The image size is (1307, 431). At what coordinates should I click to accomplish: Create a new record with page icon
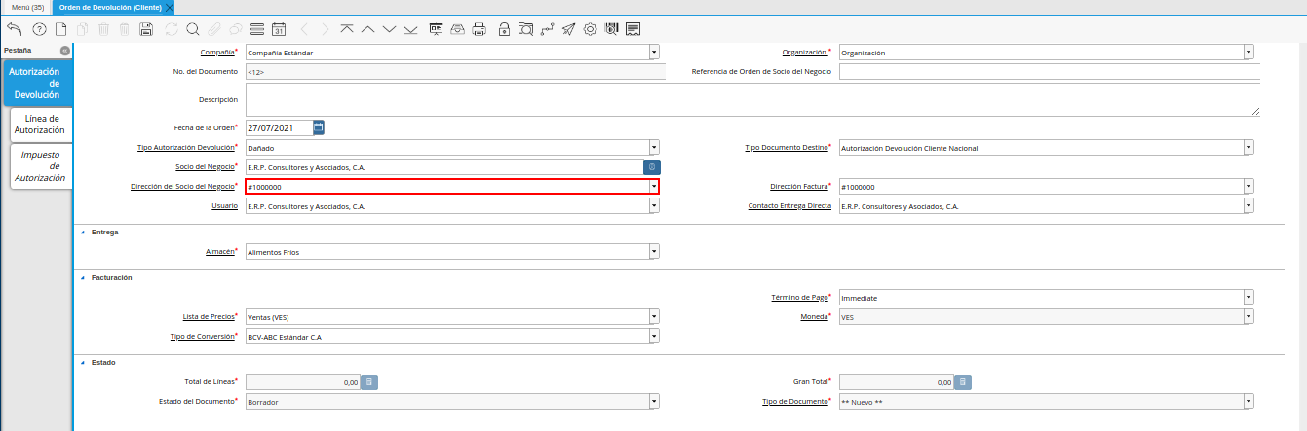[x=60, y=29]
